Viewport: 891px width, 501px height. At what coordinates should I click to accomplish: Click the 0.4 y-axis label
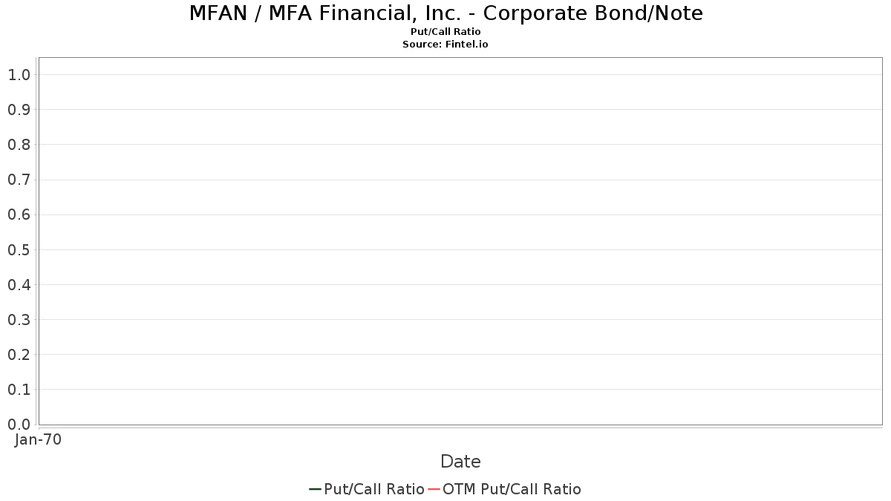[19, 285]
